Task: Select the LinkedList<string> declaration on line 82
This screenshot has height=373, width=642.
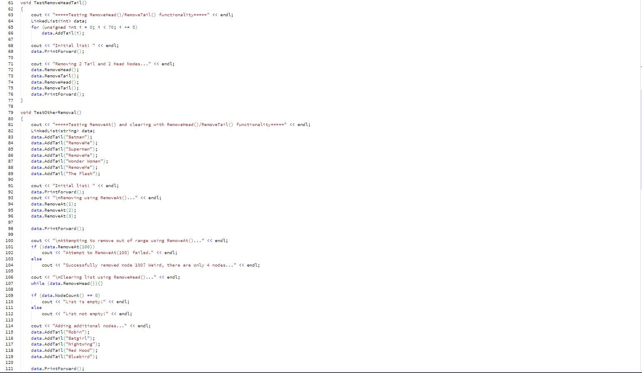Action: pyautogui.click(x=56, y=131)
